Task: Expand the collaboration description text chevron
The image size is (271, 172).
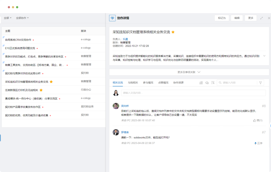Action: (264, 56)
